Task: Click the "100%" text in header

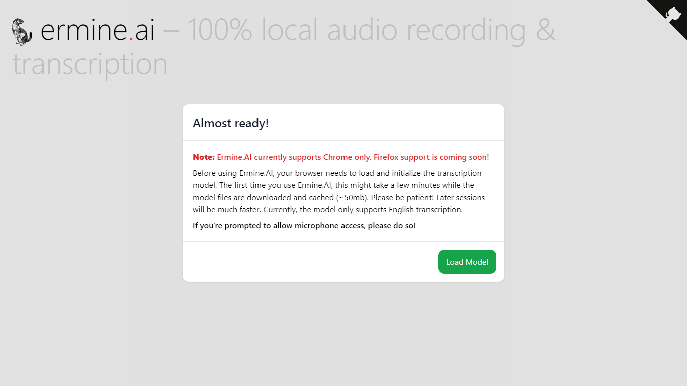Action: coord(219,30)
